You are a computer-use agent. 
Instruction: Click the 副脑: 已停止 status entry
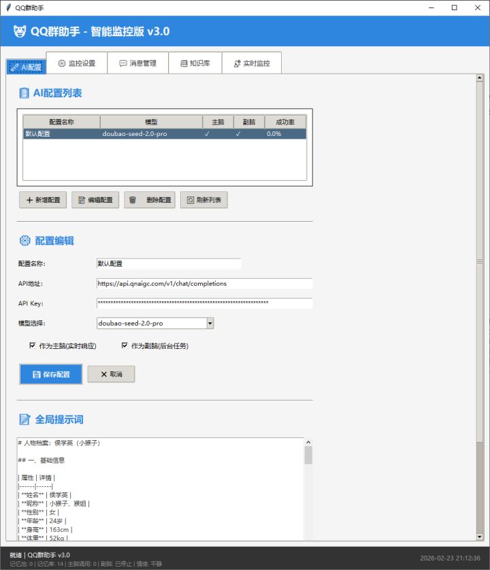point(116,564)
